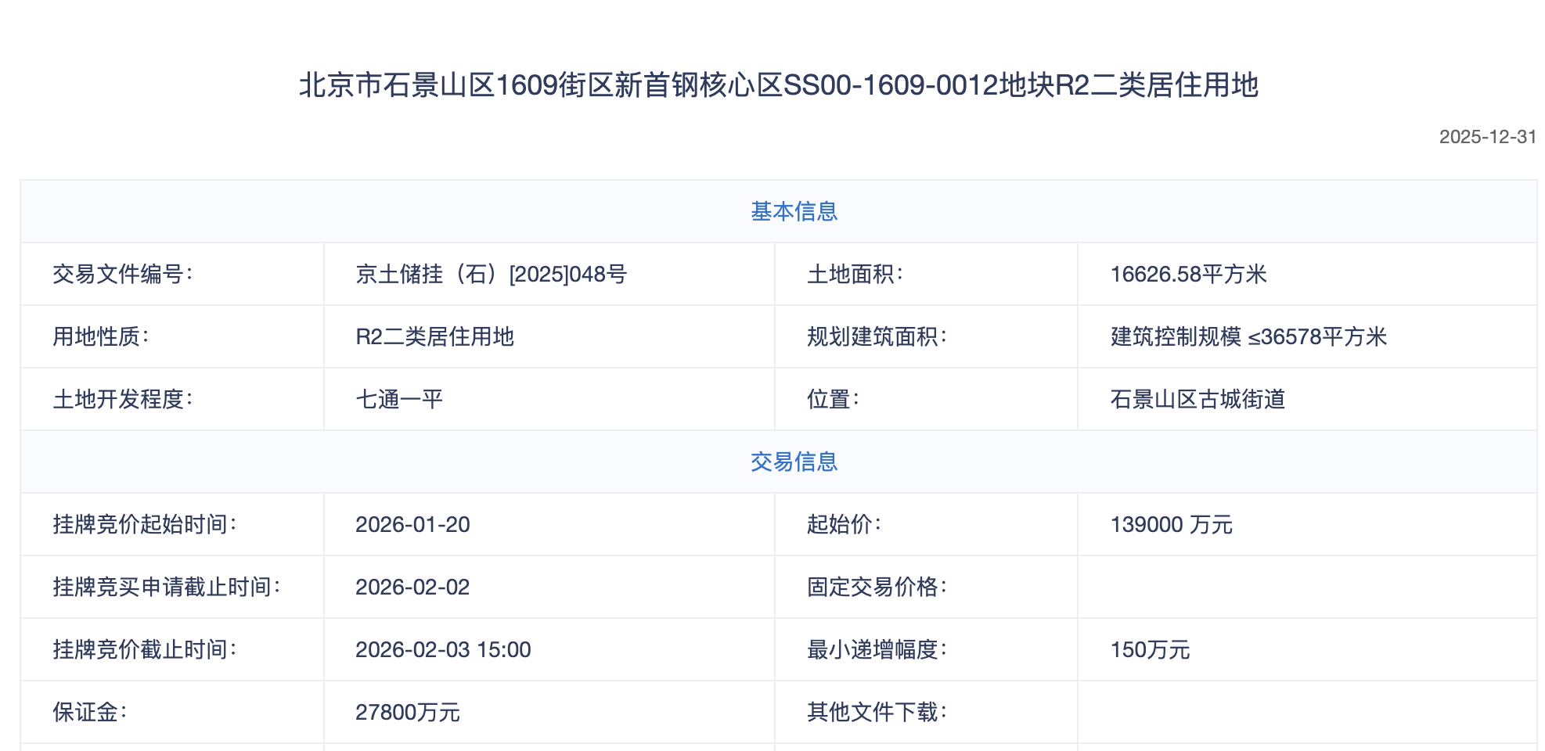Click the location value 石景山区古城街道

[x=1197, y=399]
